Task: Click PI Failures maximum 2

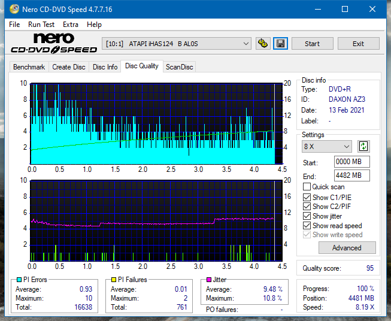Action: point(186,298)
